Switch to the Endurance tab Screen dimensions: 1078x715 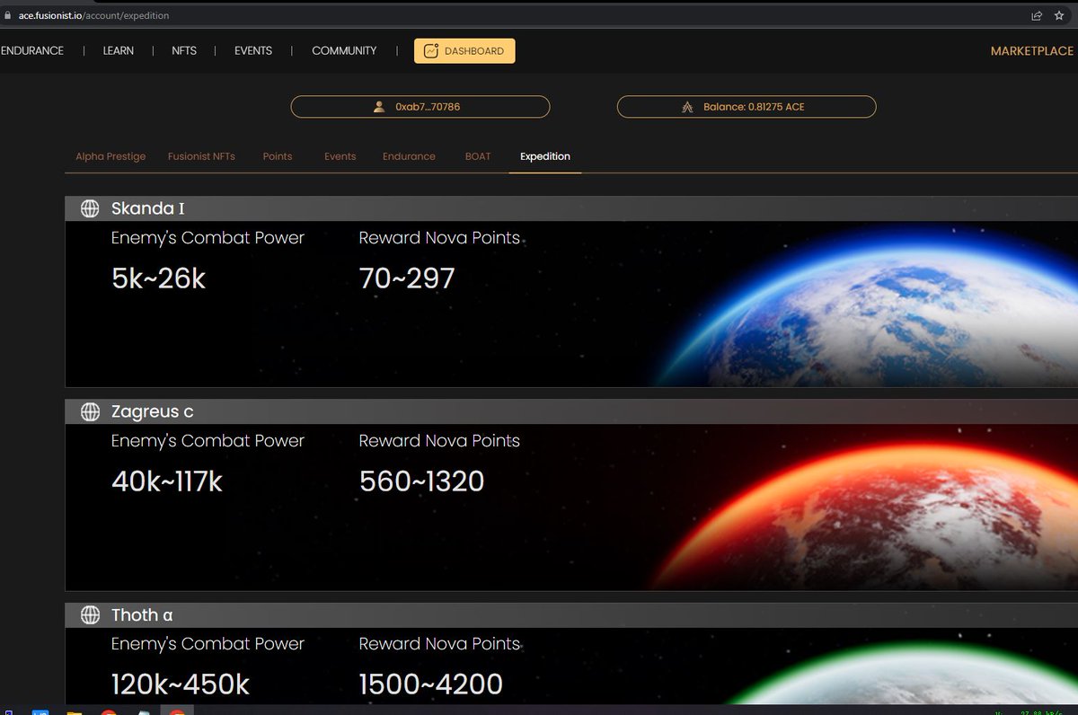409,156
